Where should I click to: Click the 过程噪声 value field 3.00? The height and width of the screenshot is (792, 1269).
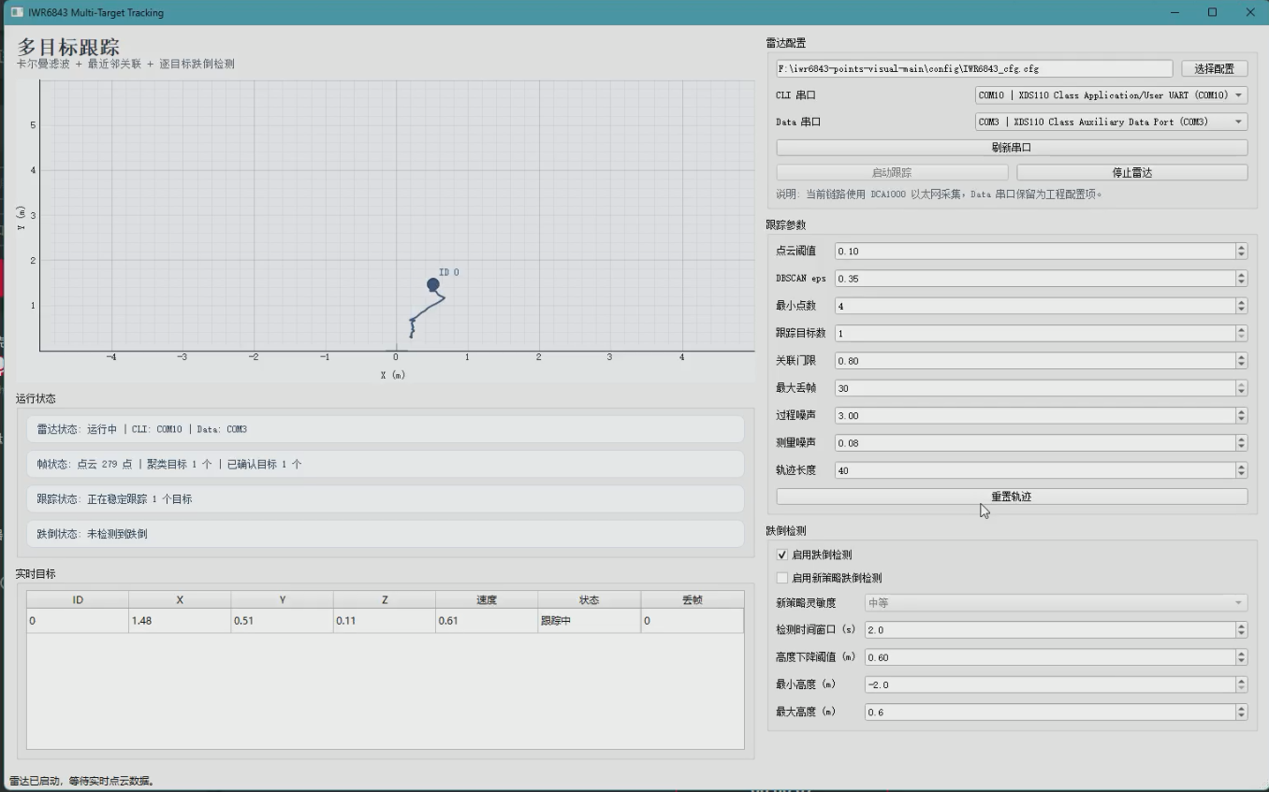coord(1034,415)
